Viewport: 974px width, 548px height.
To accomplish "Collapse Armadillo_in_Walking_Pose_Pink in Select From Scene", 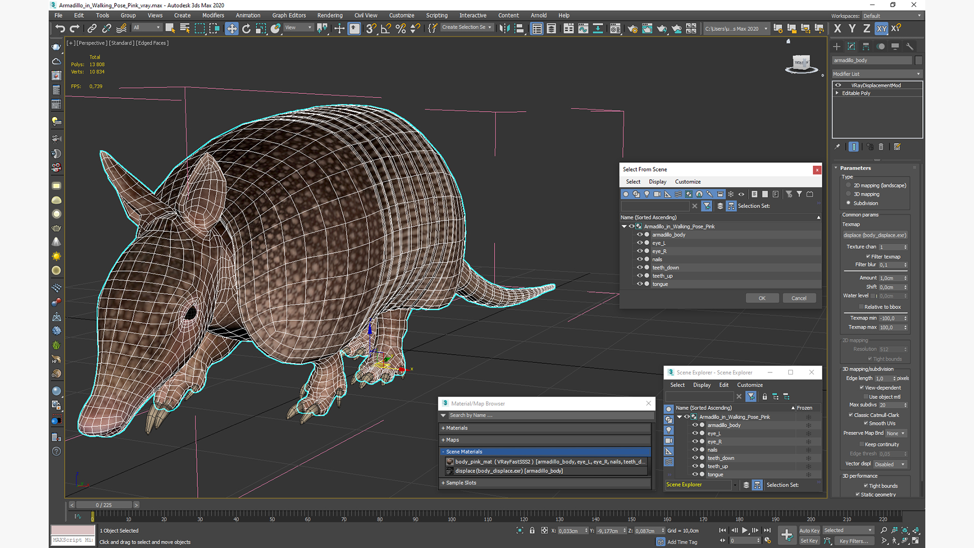I will (624, 226).
